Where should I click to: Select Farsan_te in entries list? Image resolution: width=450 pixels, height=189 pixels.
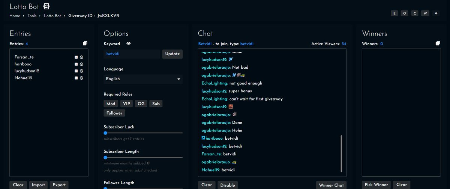[x=24, y=57]
